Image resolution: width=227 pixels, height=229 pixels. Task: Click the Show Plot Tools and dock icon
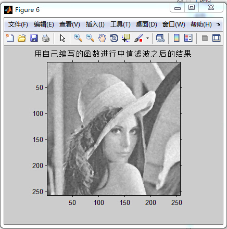point(217,38)
